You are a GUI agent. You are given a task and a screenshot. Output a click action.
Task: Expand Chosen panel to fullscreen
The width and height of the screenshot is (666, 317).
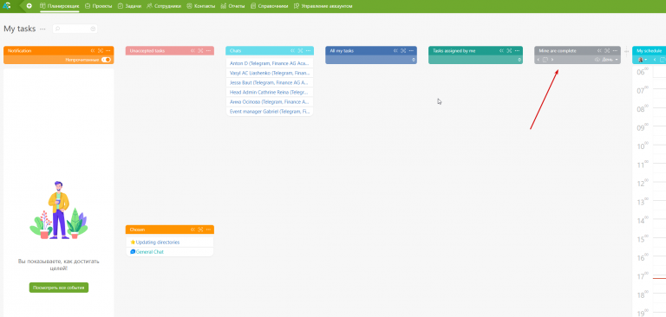(x=200, y=230)
